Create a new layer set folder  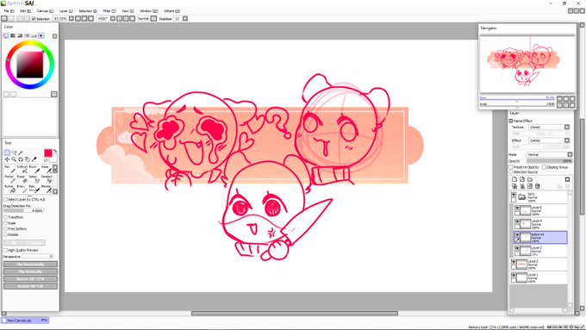530,179
